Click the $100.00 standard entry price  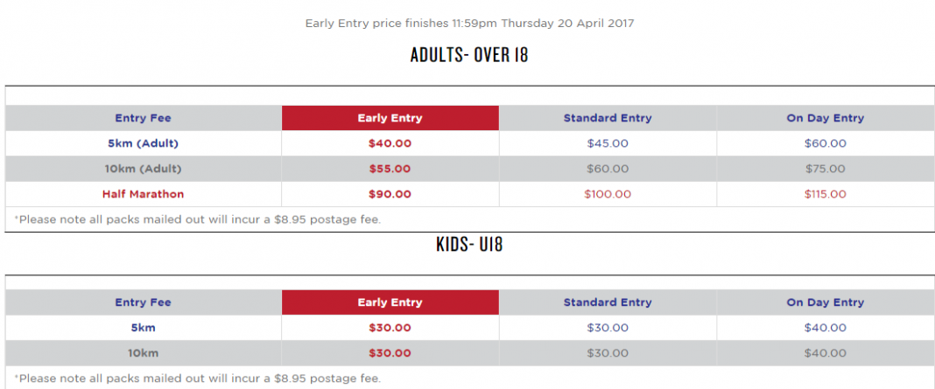click(x=608, y=194)
